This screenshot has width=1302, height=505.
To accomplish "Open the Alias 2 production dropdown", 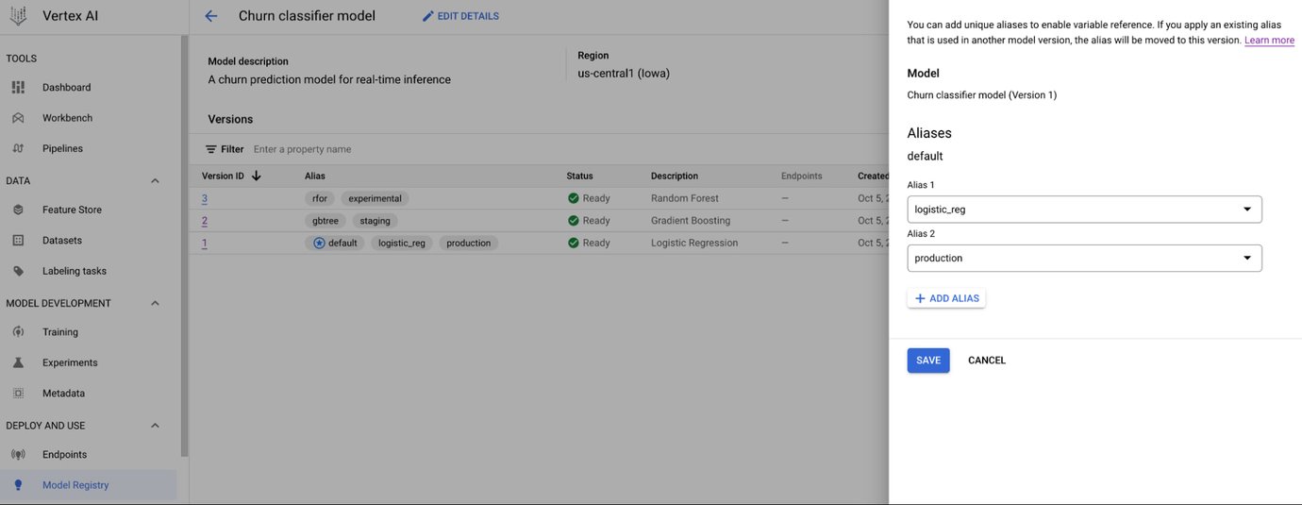I will [1084, 258].
